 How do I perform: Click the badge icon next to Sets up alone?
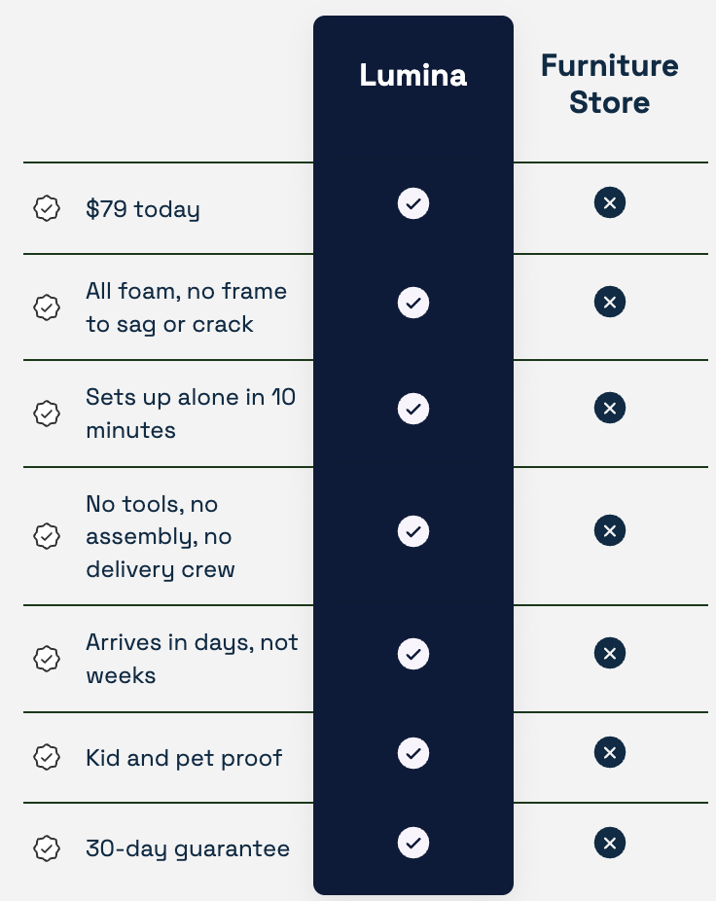(47, 414)
